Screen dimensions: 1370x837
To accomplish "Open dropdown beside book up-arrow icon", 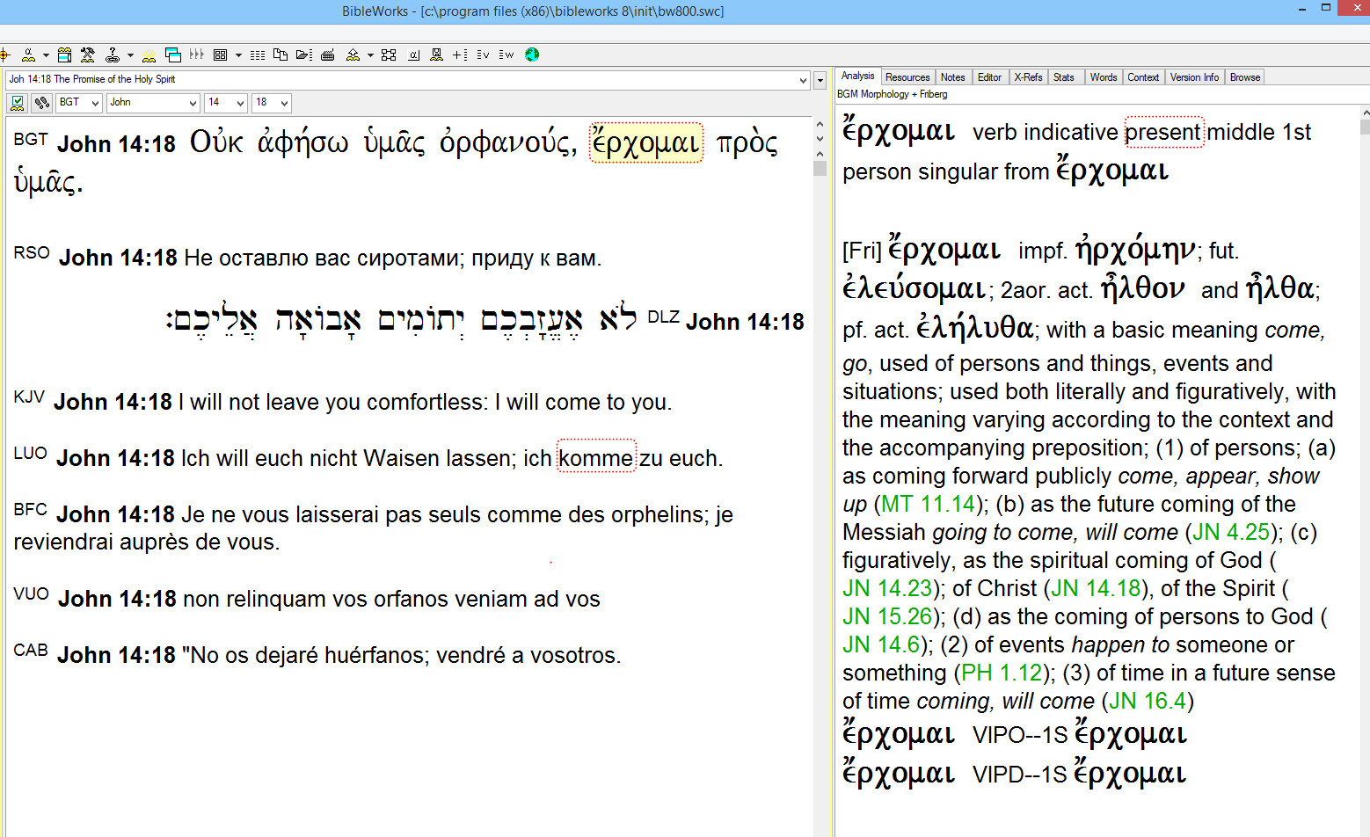I will click(370, 55).
